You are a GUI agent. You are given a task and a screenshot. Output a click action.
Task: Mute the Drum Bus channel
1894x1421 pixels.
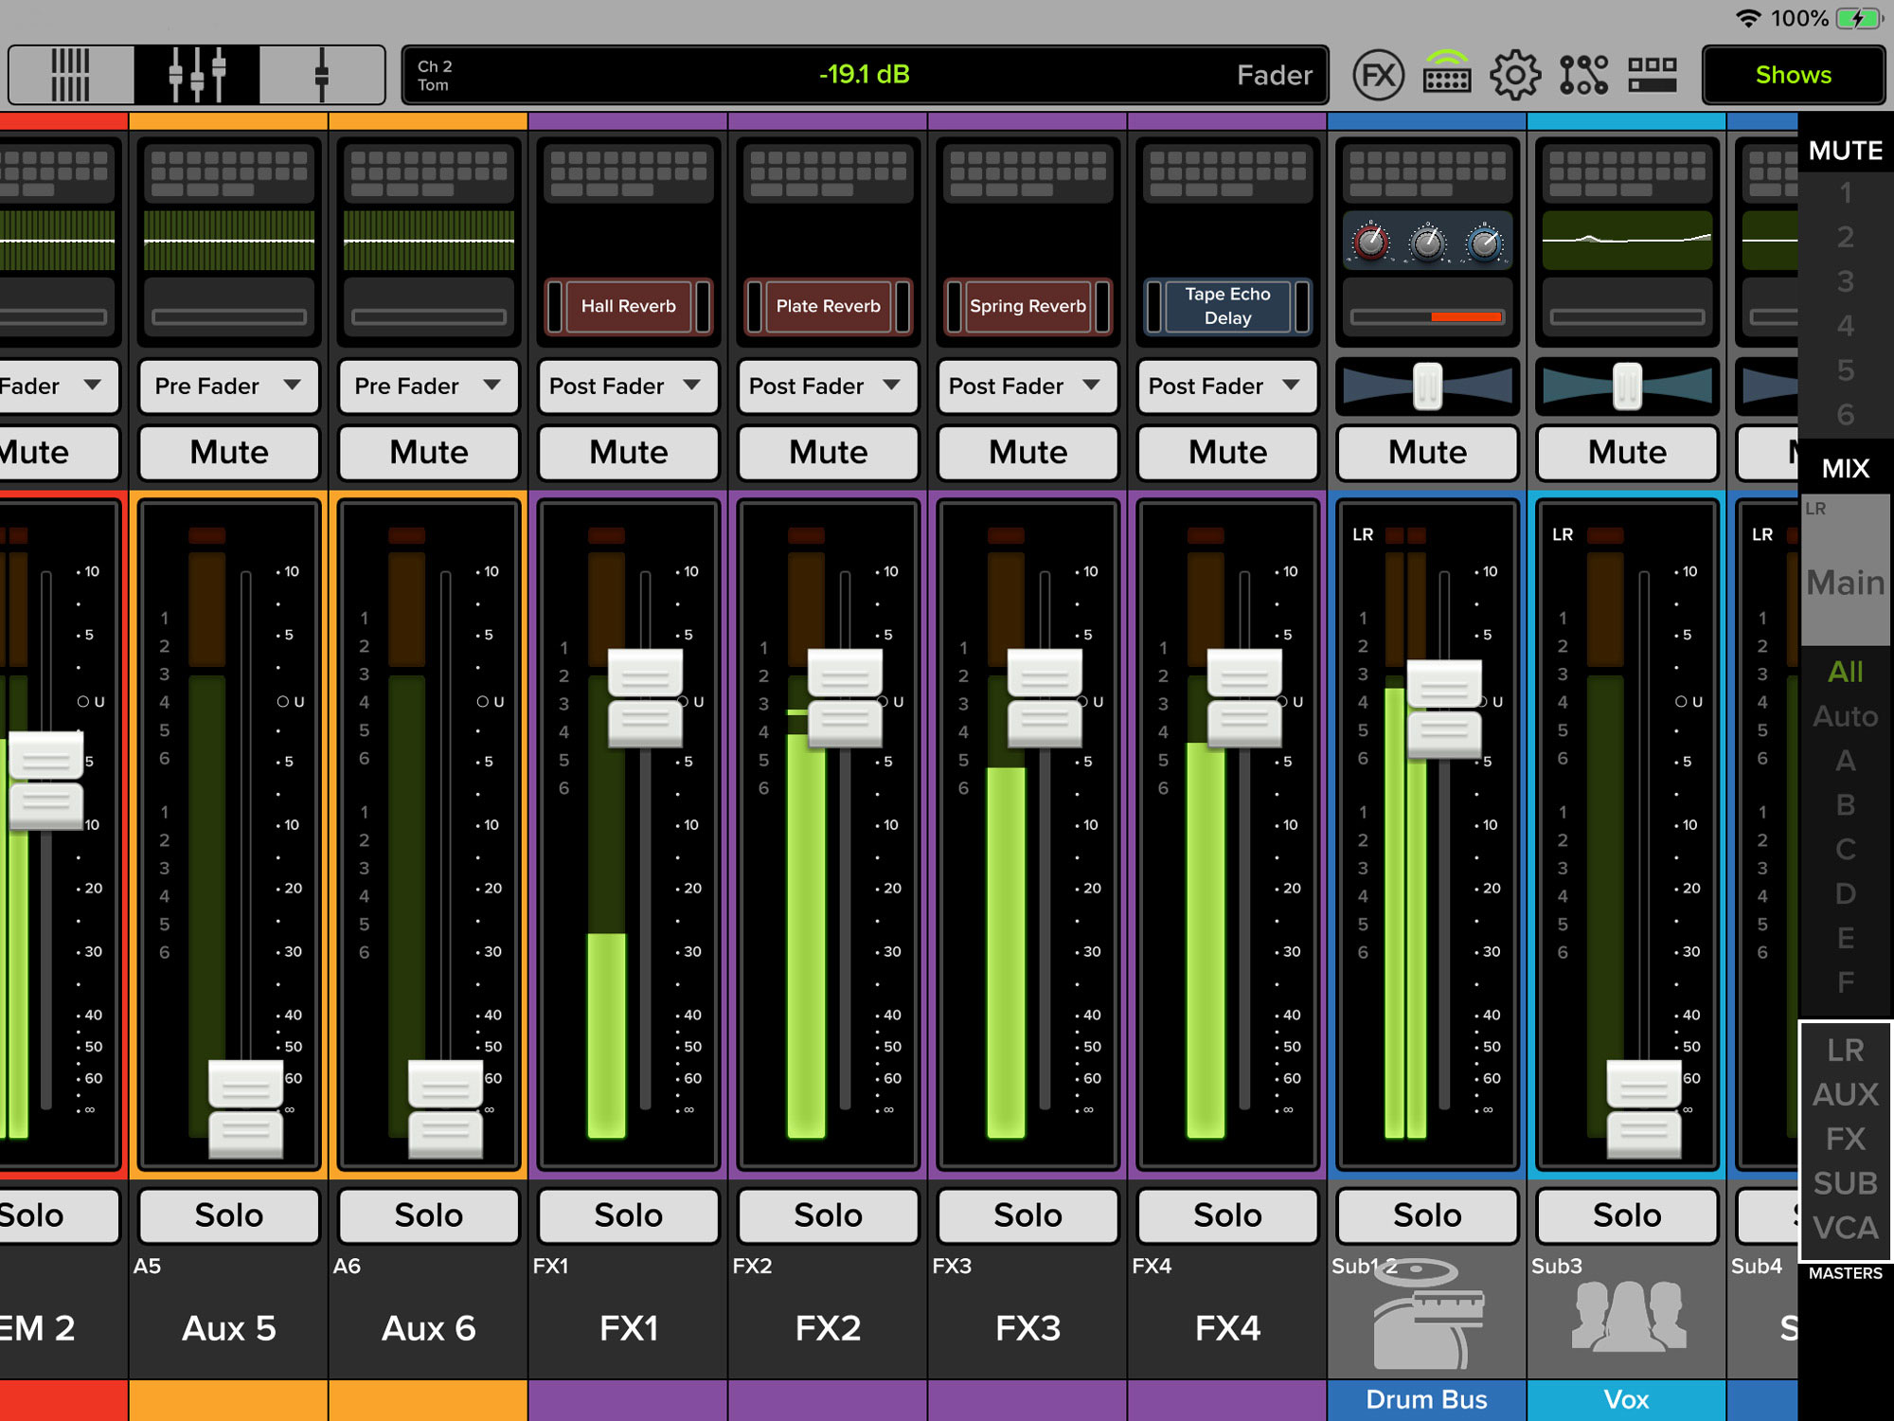coord(1426,453)
